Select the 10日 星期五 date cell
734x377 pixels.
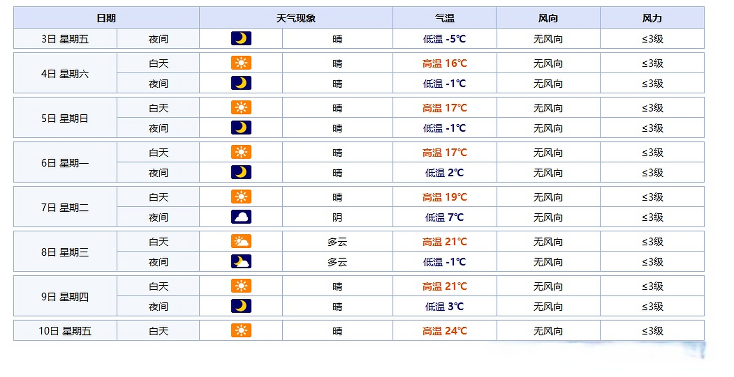pos(65,331)
